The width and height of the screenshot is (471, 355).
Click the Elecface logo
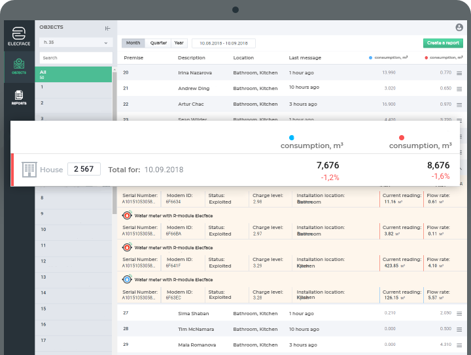19,37
